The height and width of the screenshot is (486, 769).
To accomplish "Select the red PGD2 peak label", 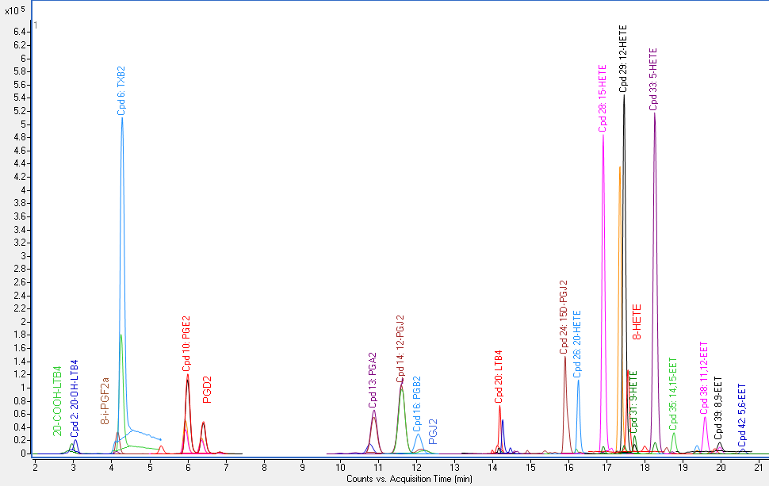I will [x=207, y=390].
